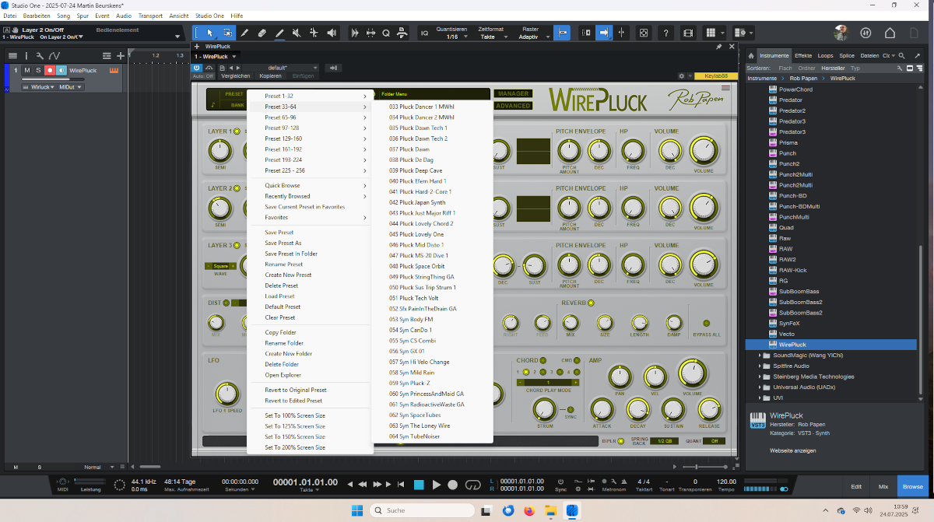Adjust the WirePluck track volume fader
This screenshot has width=934, height=522.
point(54,79)
